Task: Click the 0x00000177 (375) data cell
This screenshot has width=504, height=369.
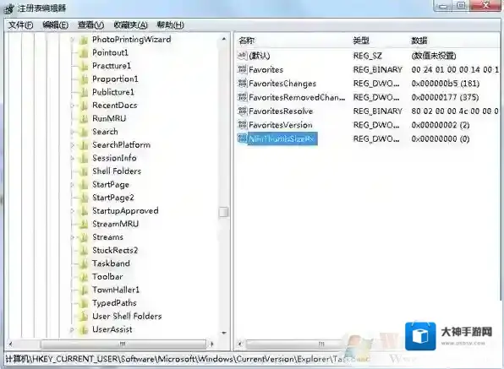Action: tap(445, 97)
